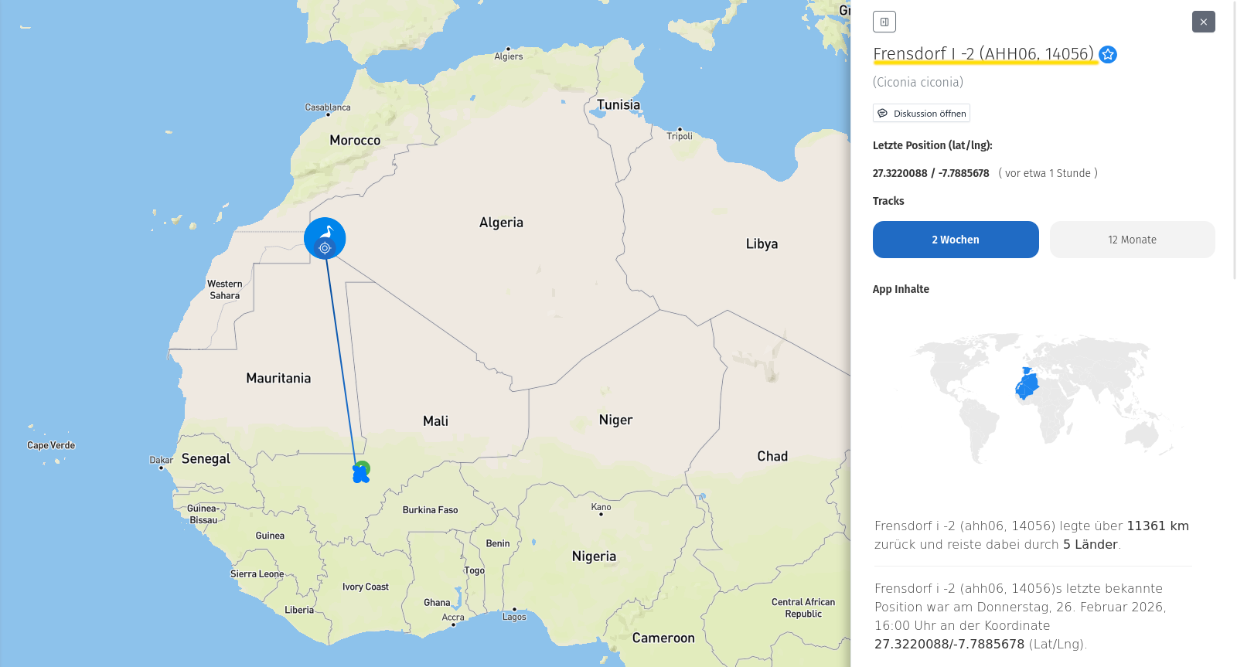Switch to the 12 Monate tracks tab
Viewport: 1237px width, 667px height.
pos(1132,240)
